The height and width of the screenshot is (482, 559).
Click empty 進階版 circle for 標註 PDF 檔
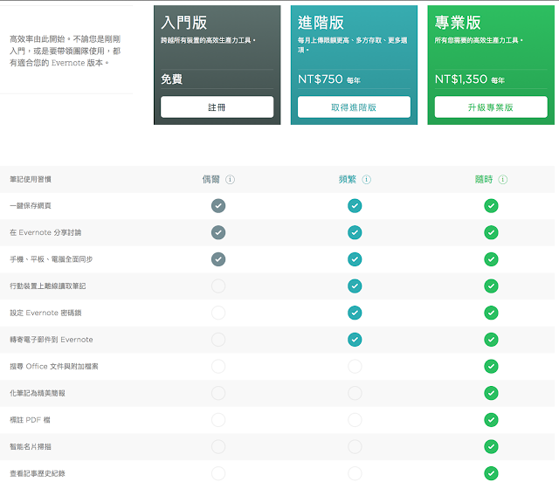pyautogui.click(x=355, y=420)
